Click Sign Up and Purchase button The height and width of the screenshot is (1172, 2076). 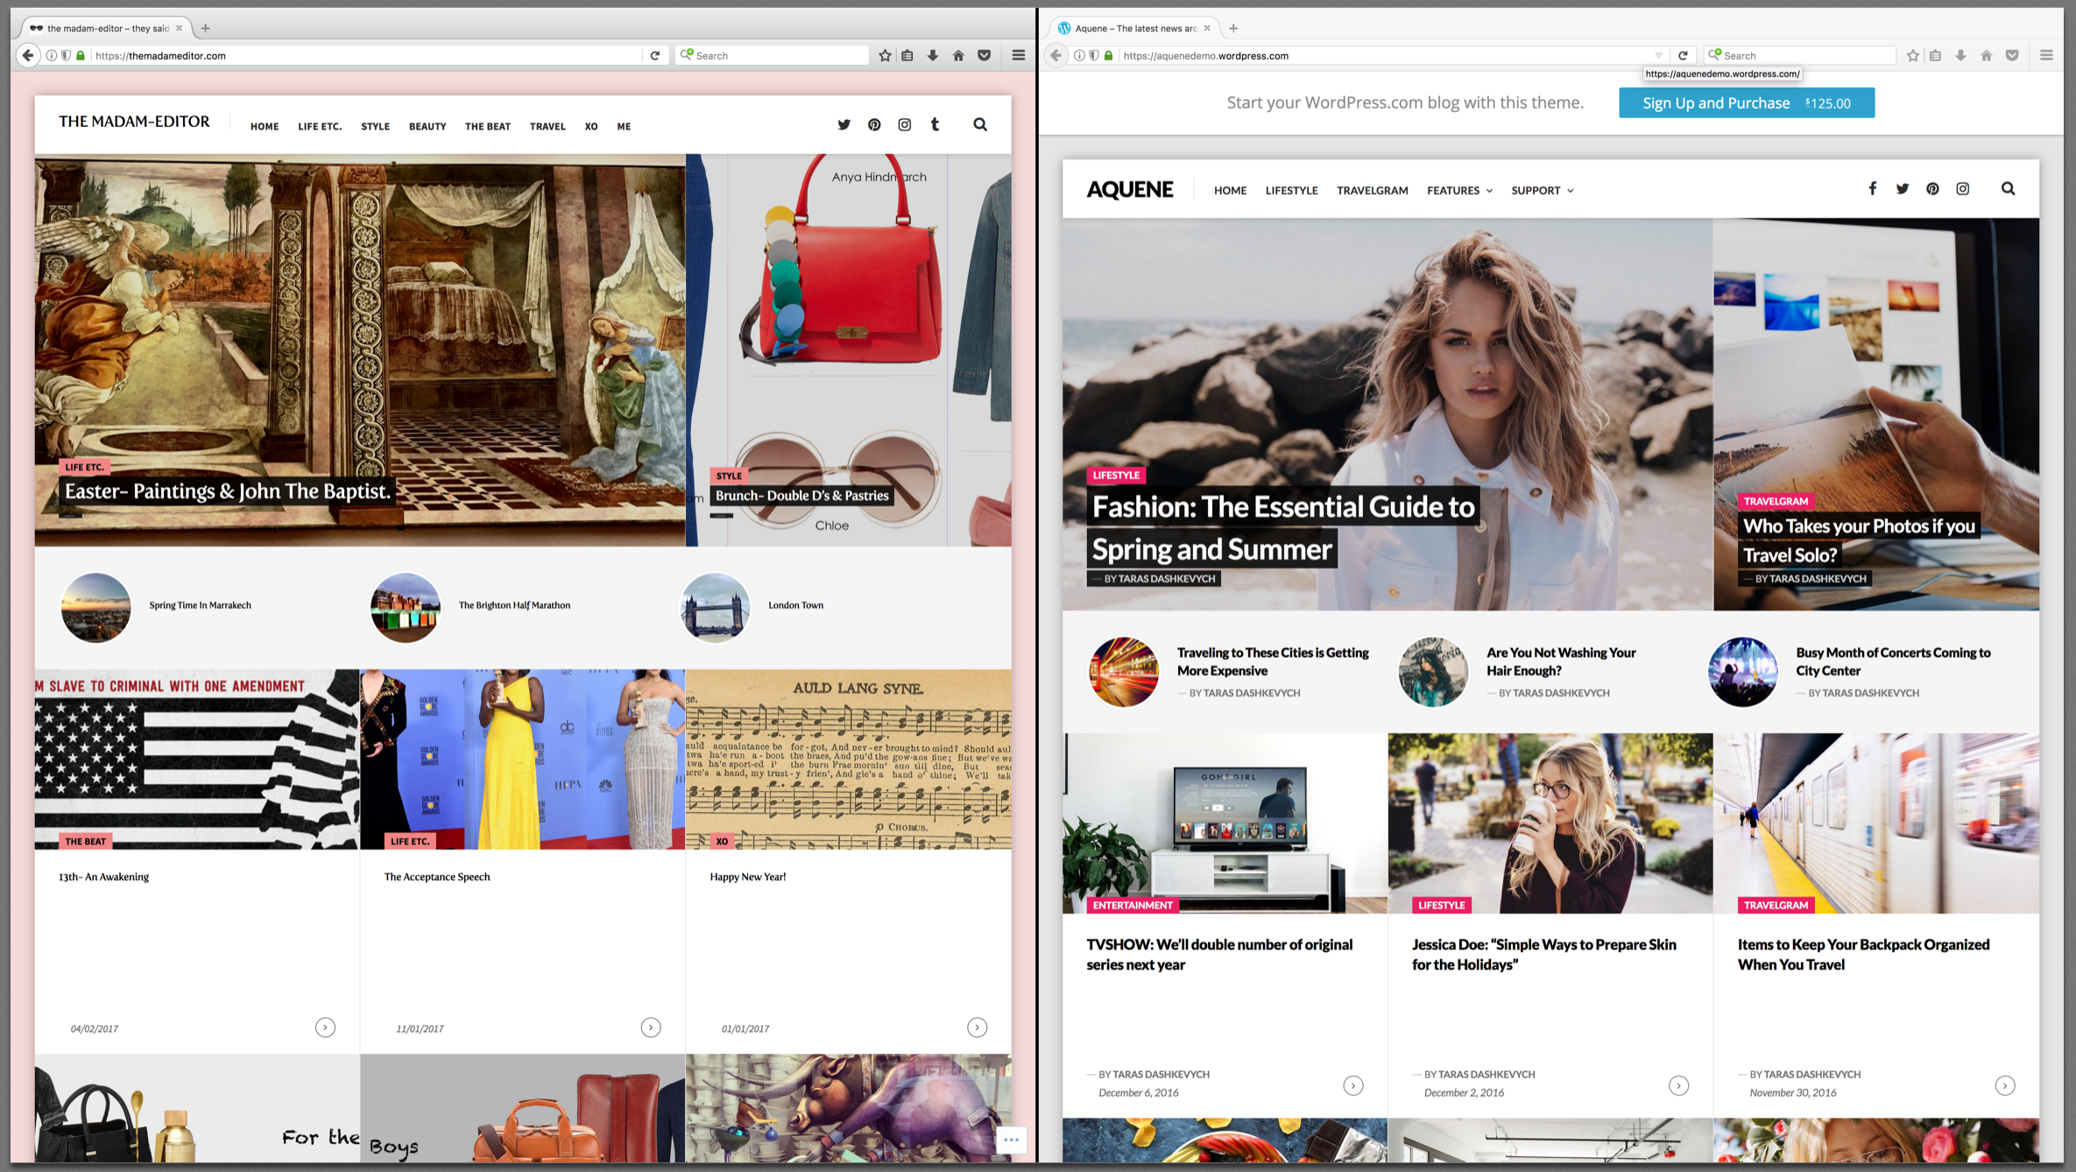(1746, 102)
